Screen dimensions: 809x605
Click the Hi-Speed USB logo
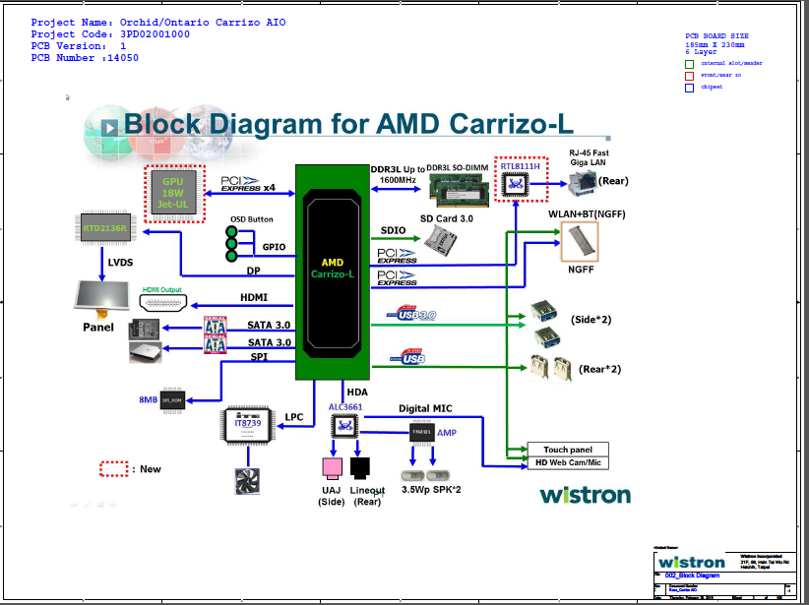[x=408, y=356]
